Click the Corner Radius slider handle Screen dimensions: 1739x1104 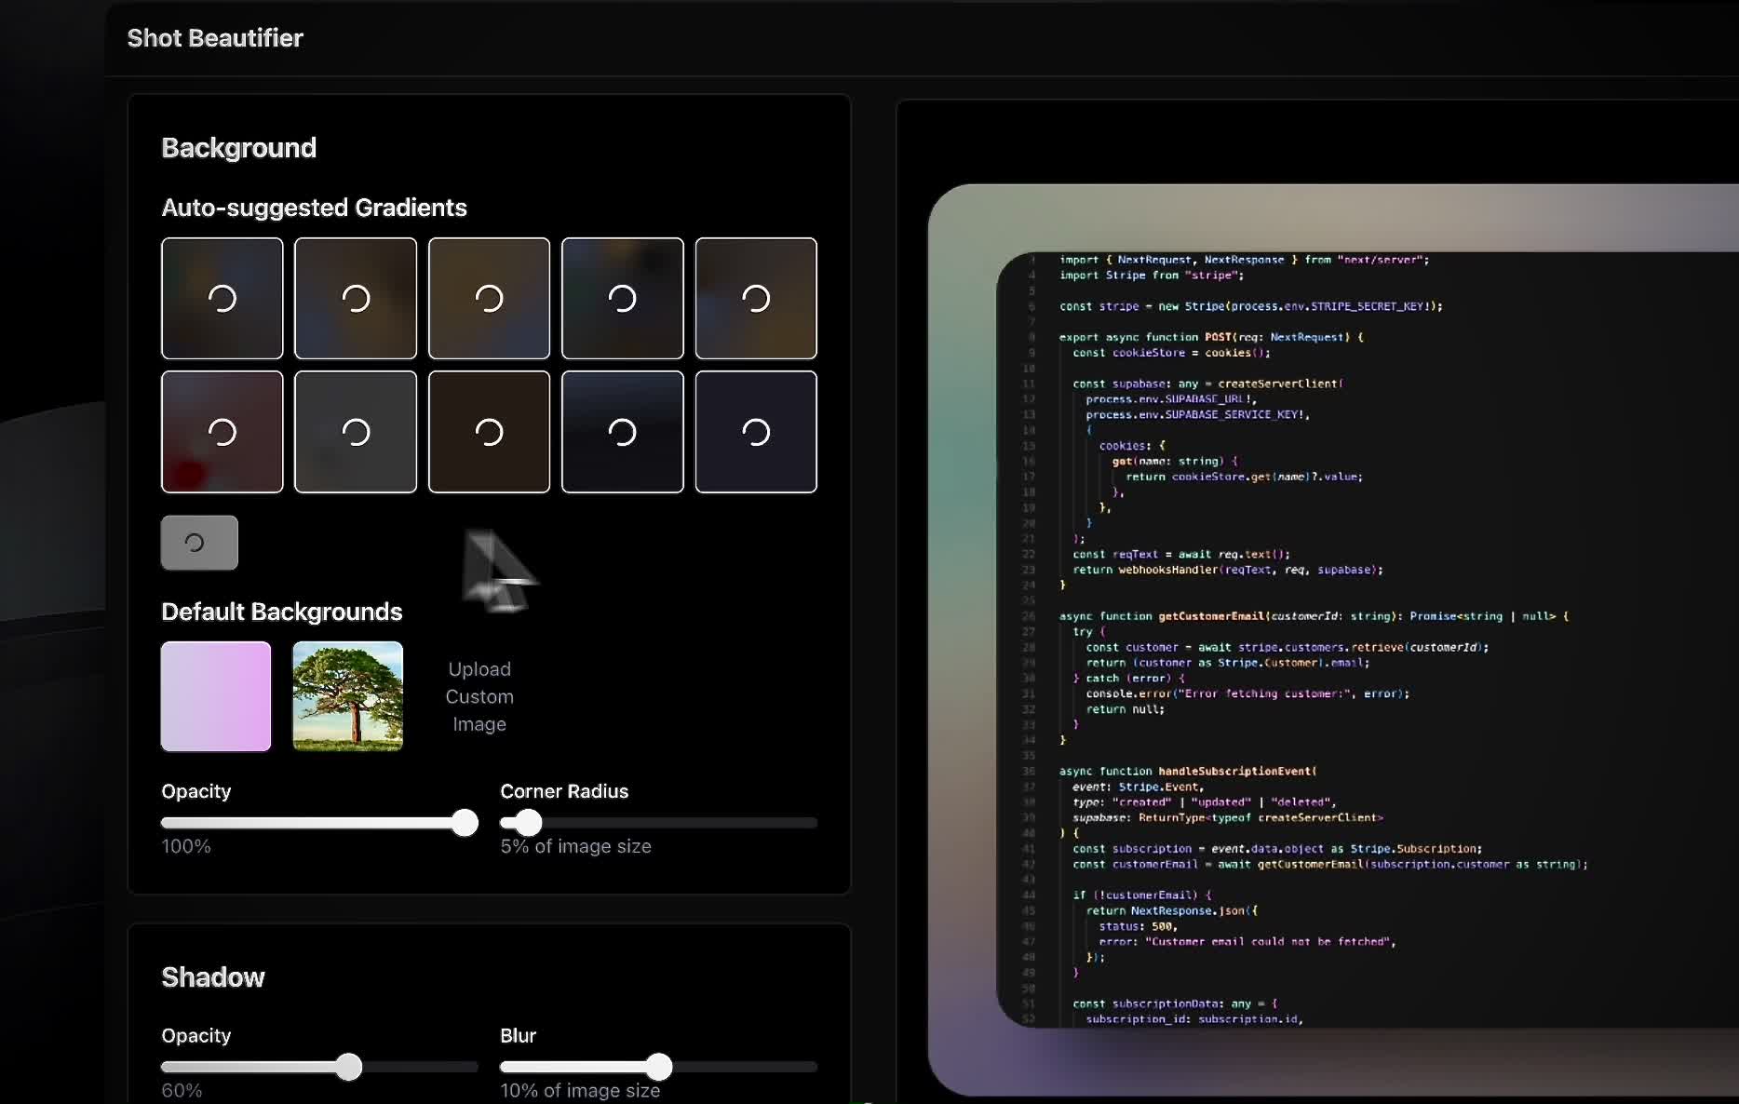tap(528, 823)
